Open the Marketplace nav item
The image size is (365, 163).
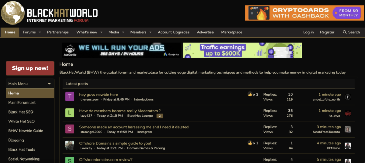click(x=231, y=32)
